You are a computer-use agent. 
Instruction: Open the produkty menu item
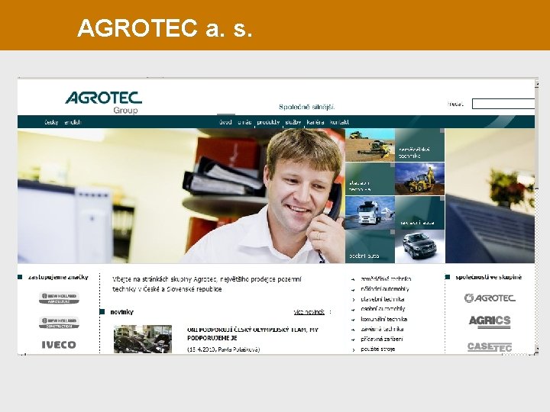coord(268,122)
